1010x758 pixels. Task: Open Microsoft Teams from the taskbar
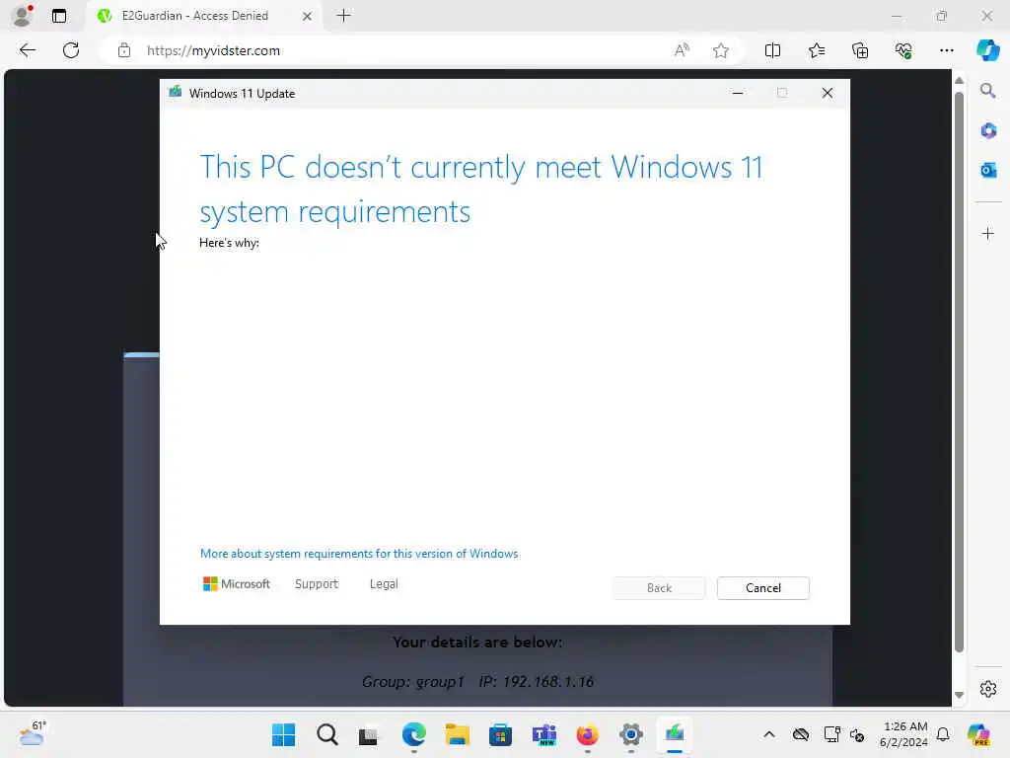point(544,734)
